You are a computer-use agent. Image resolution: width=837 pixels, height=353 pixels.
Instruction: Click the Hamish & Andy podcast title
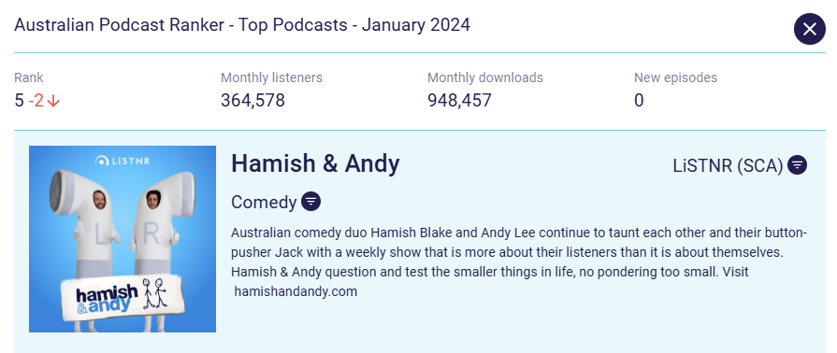click(315, 163)
